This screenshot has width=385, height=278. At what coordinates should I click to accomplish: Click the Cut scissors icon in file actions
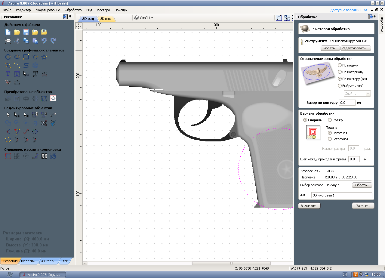pyautogui.click(x=17, y=41)
